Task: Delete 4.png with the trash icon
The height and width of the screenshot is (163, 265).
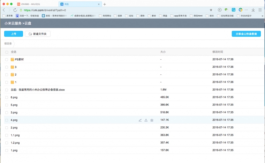Action: point(152,120)
